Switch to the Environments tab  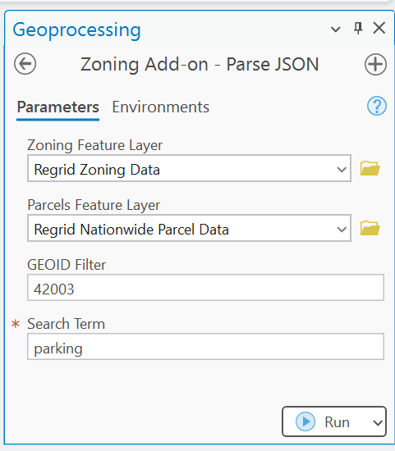coord(160,107)
